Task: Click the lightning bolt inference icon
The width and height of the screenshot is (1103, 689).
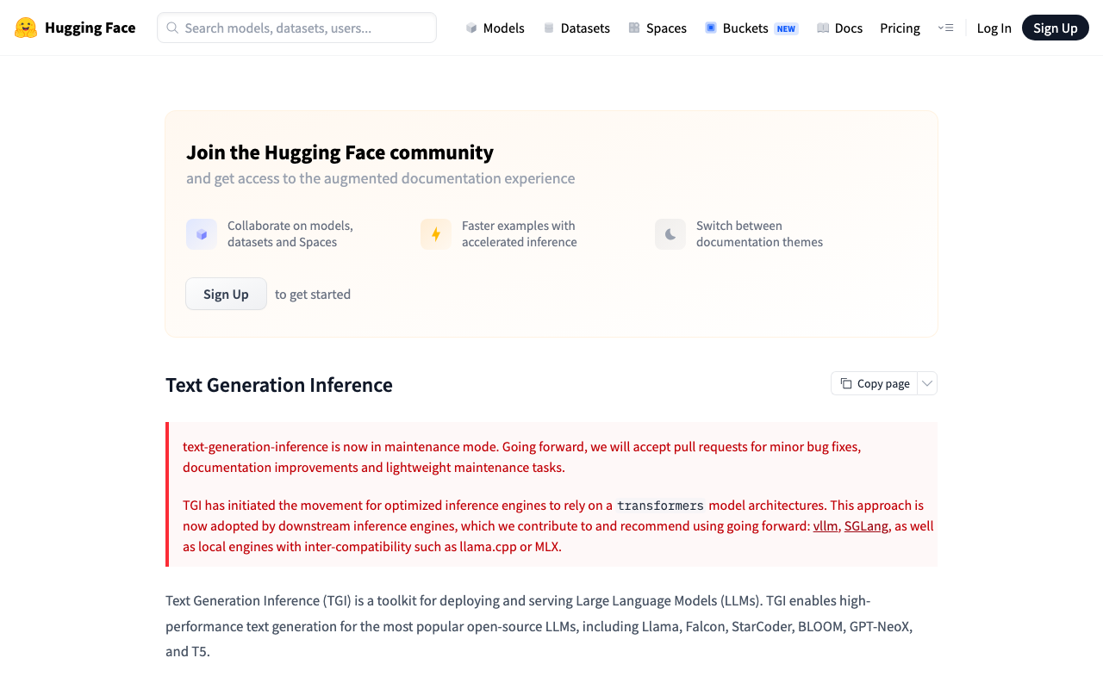Action: pyautogui.click(x=436, y=234)
